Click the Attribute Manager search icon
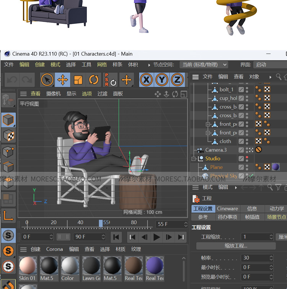The width and height of the screenshot is (287, 289). click(270, 187)
